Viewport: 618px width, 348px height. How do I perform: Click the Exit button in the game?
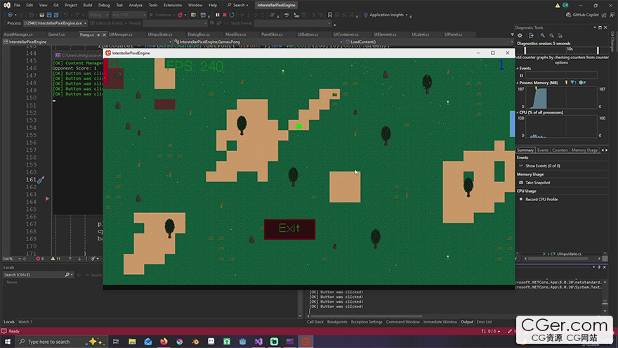[x=289, y=228]
